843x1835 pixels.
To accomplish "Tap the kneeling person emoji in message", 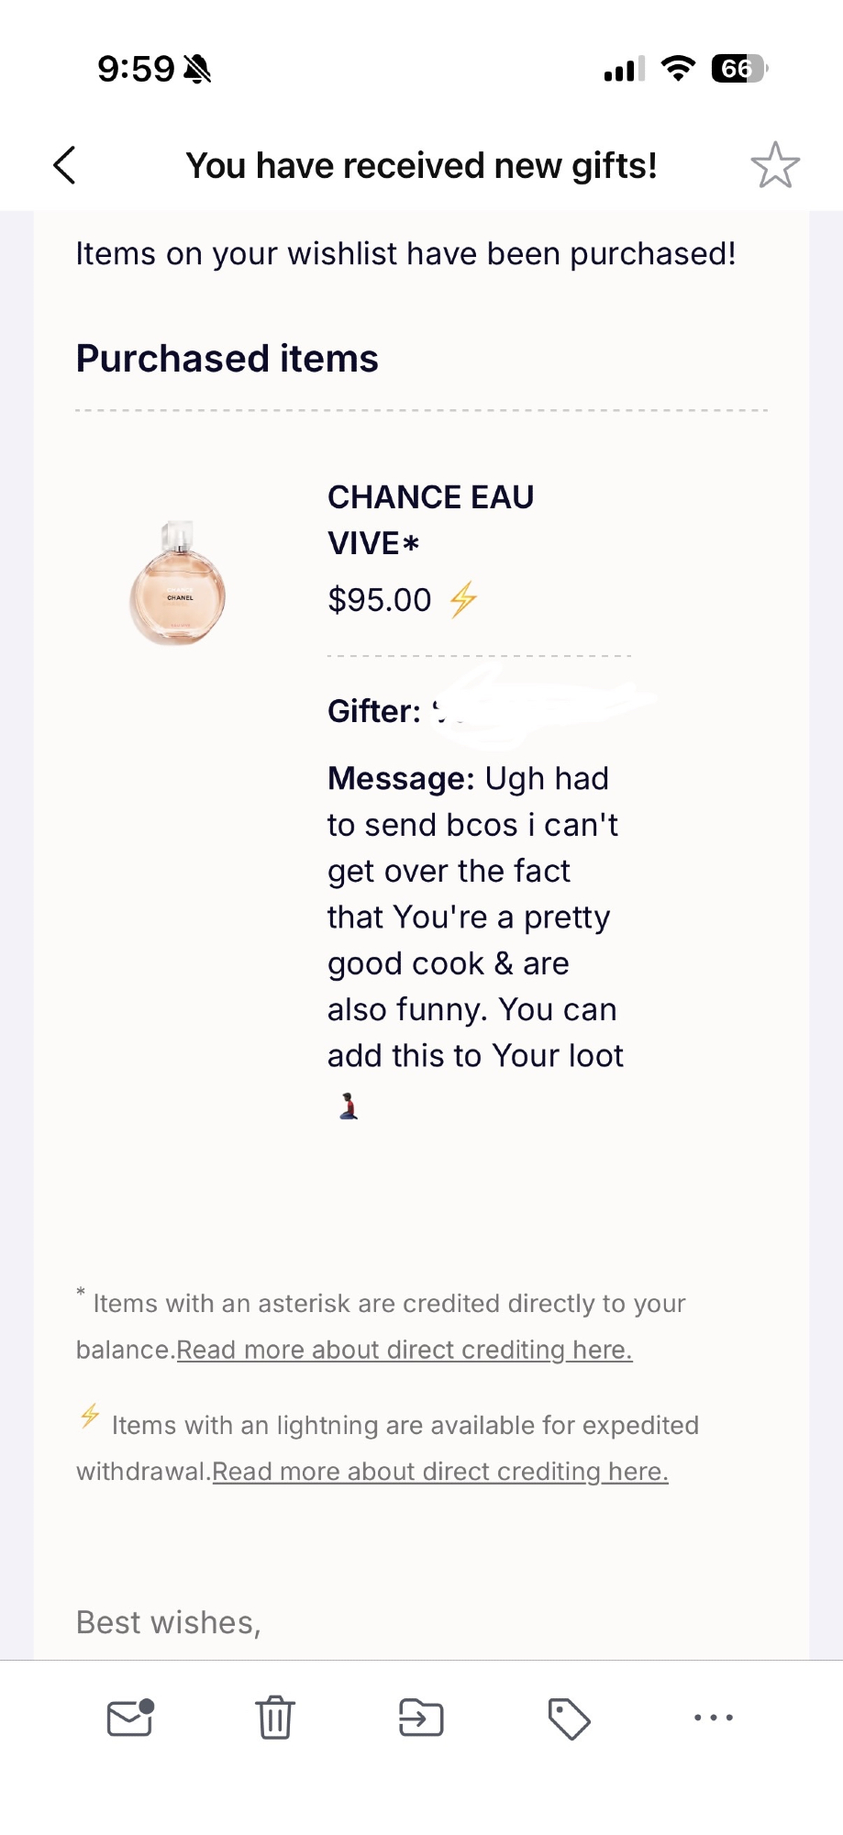I will [x=349, y=1106].
